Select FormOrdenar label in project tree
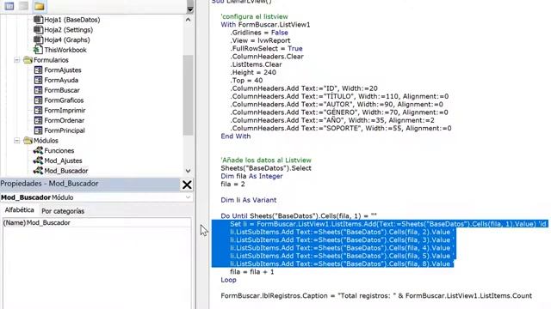The width and height of the screenshot is (551, 309). coord(64,120)
